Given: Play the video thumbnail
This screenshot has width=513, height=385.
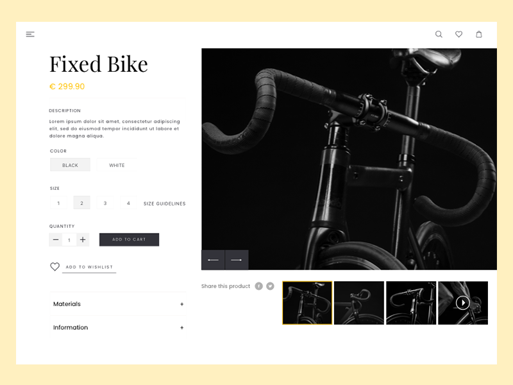Looking at the screenshot, I should point(462,303).
